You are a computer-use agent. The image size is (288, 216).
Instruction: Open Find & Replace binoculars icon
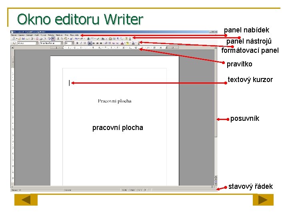click(x=103, y=39)
